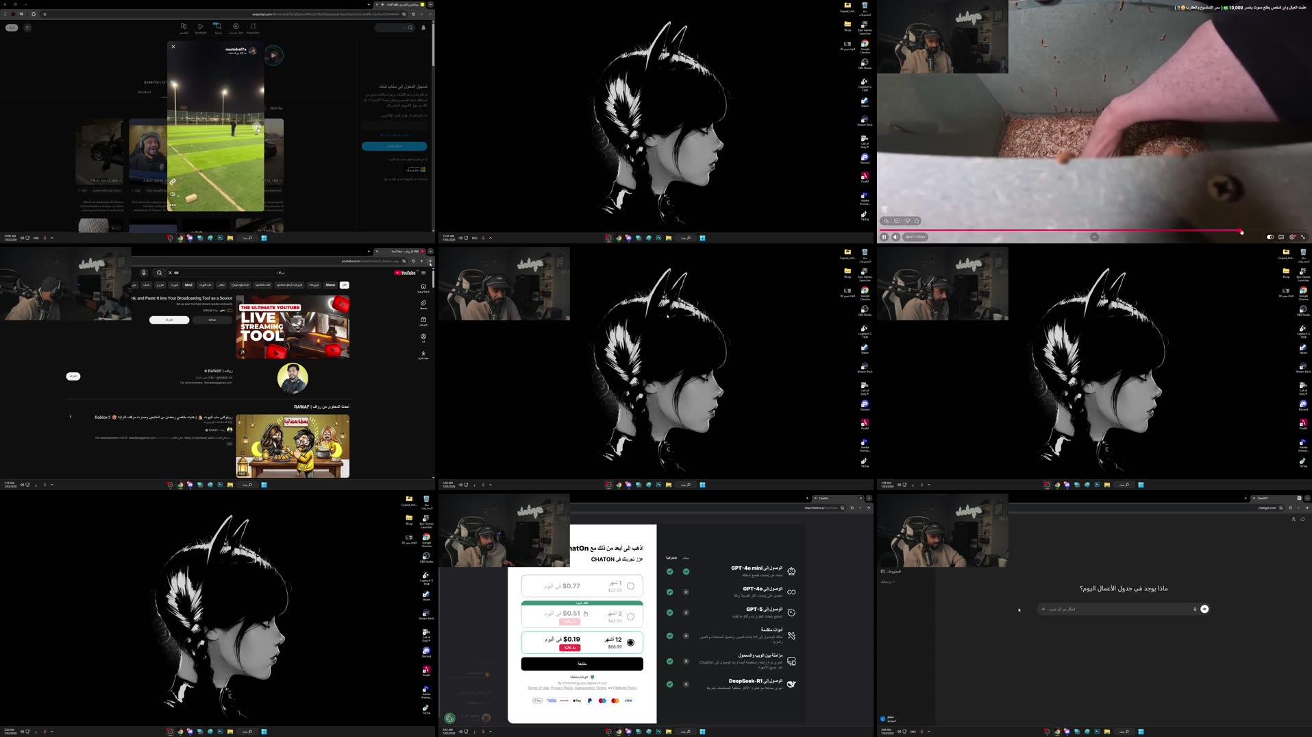Open OBS Studio from the desktop
Screen dimensions: 1312x737
tap(865, 63)
